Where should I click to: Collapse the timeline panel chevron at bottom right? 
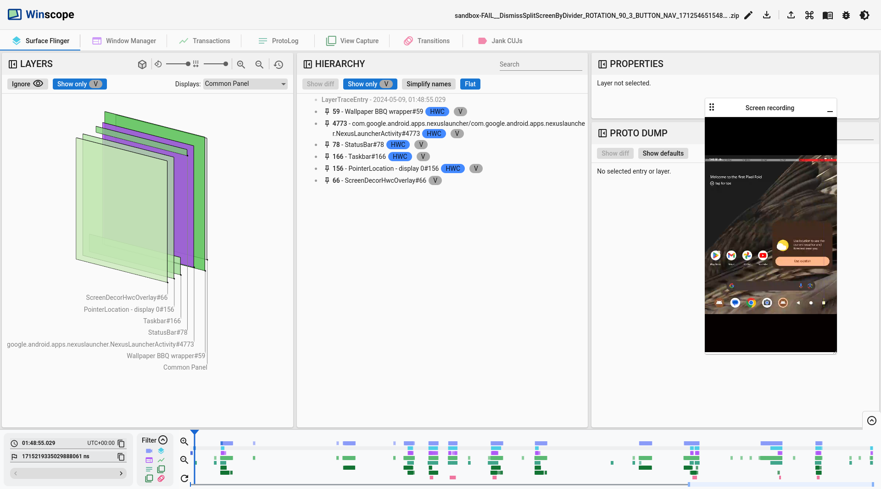tap(871, 421)
